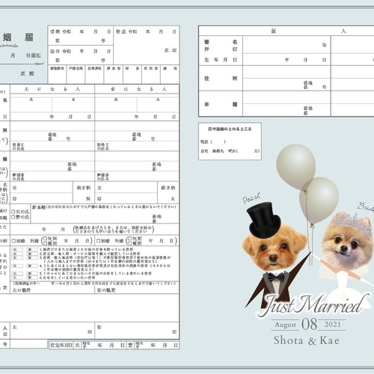Tick the 初婚 checkbox in the wife's column

[x=98, y=241]
